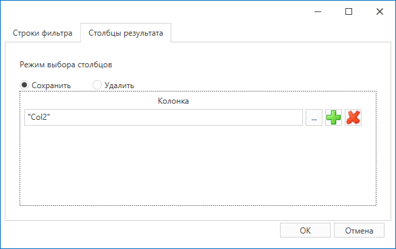Screen dimensions: 396x249
Task: Select the Сохранить radio button
Action: click(24, 85)
